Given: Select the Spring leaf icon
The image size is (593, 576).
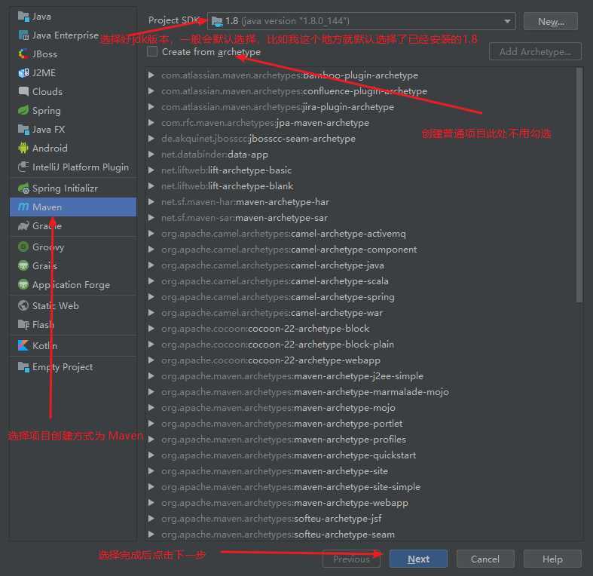Looking at the screenshot, I should (x=23, y=111).
